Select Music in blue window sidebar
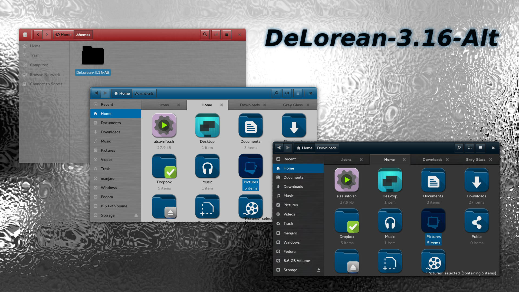This screenshot has height=292, width=519. 116,141
